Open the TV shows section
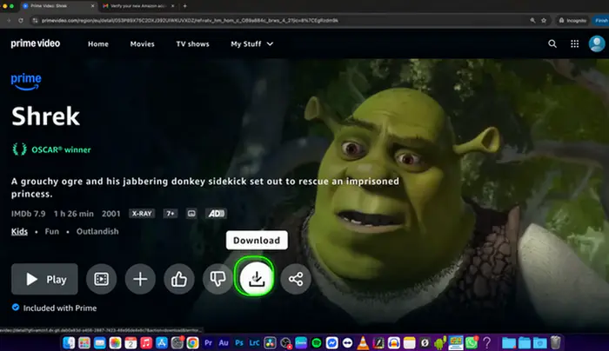This screenshot has height=351, width=609. pyautogui.click(x=192, y=43)
